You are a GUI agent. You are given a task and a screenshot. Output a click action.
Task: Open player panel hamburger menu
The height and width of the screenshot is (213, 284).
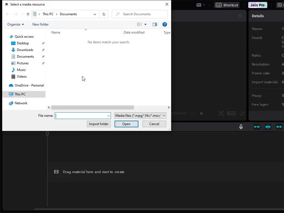240,16
